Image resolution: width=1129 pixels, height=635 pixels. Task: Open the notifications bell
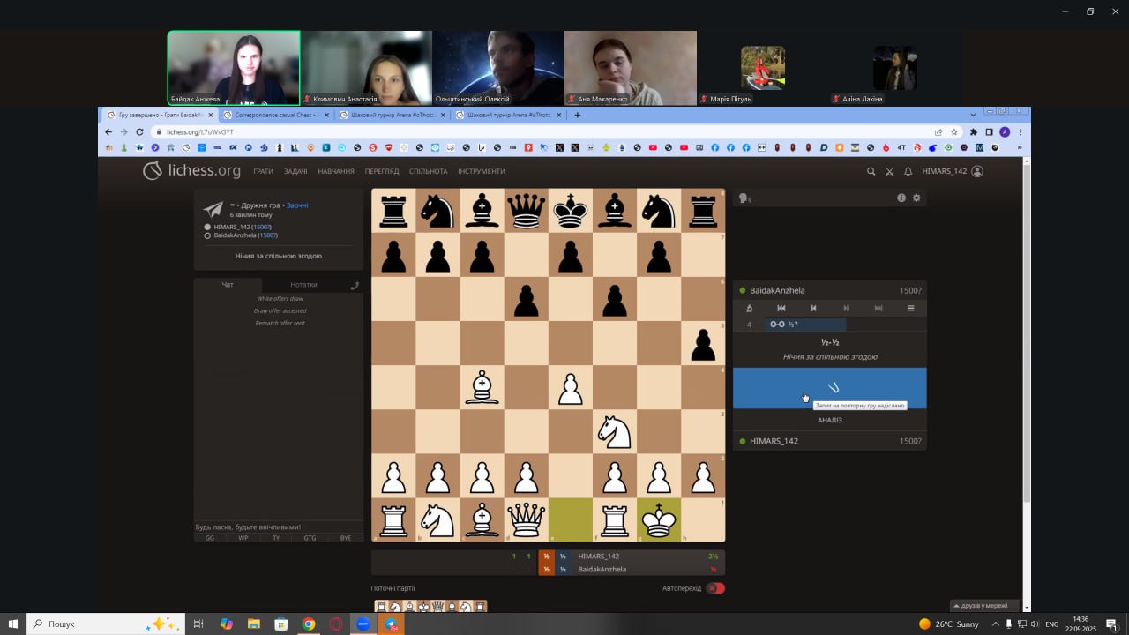908,171
